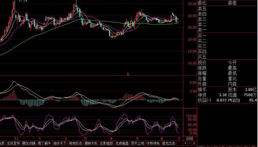Screen dimensions: 258x147
Task: Click the MACD 4.00 axis label
Action: tap(193, 83)
